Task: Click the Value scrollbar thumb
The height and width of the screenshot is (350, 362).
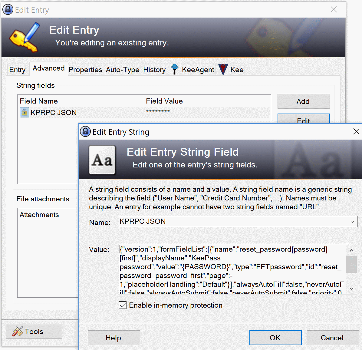Action: (x=352, y=264)
